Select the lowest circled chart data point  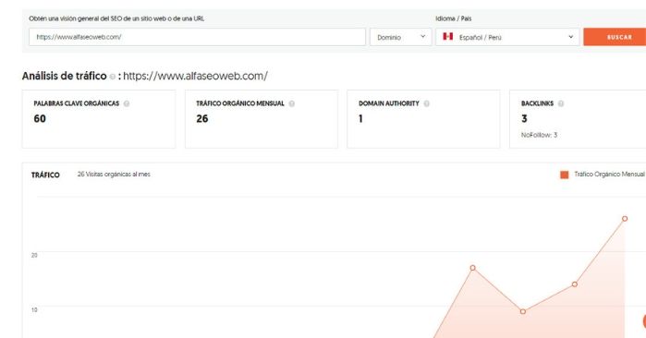pos(523,311)
